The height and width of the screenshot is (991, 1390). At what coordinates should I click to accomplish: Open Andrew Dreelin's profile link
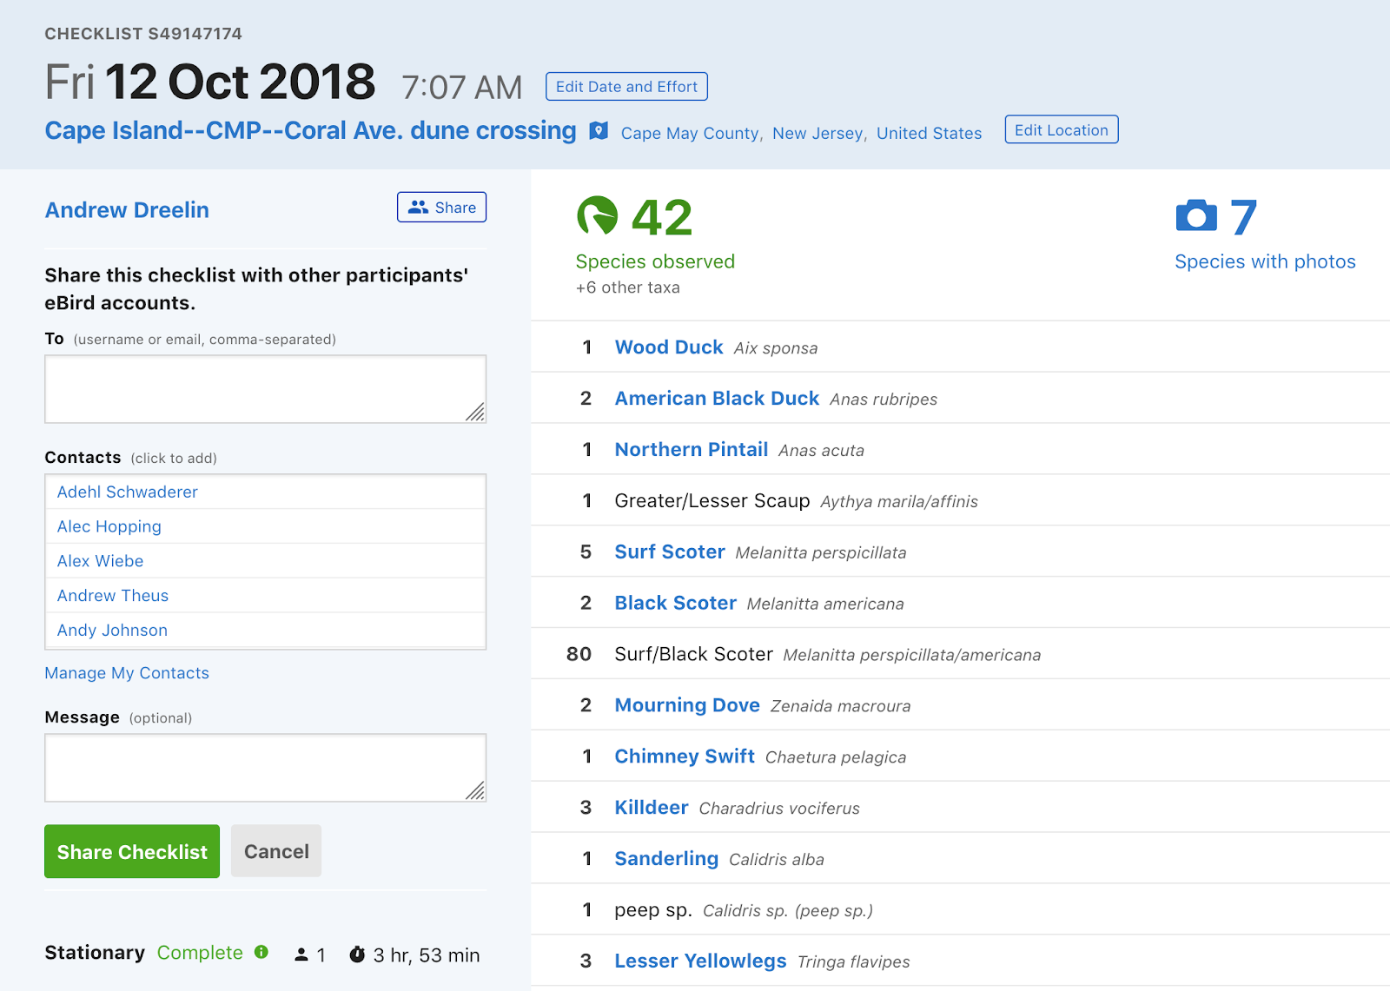(127, 210)
